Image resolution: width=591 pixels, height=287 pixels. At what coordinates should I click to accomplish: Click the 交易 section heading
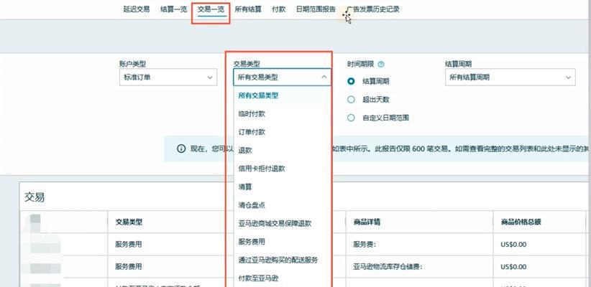click(35, 197)
